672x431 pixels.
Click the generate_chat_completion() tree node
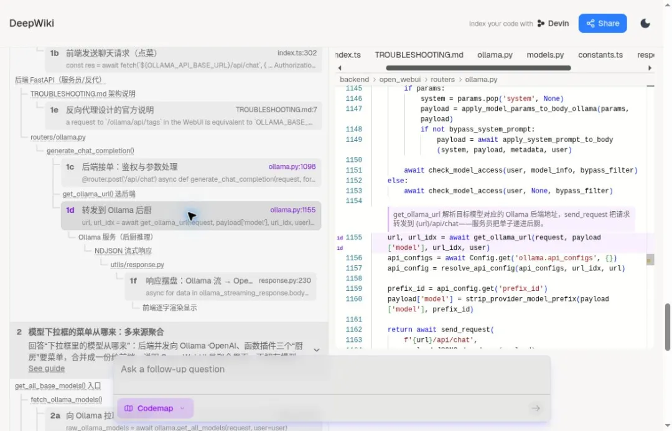tap(90, 151)
